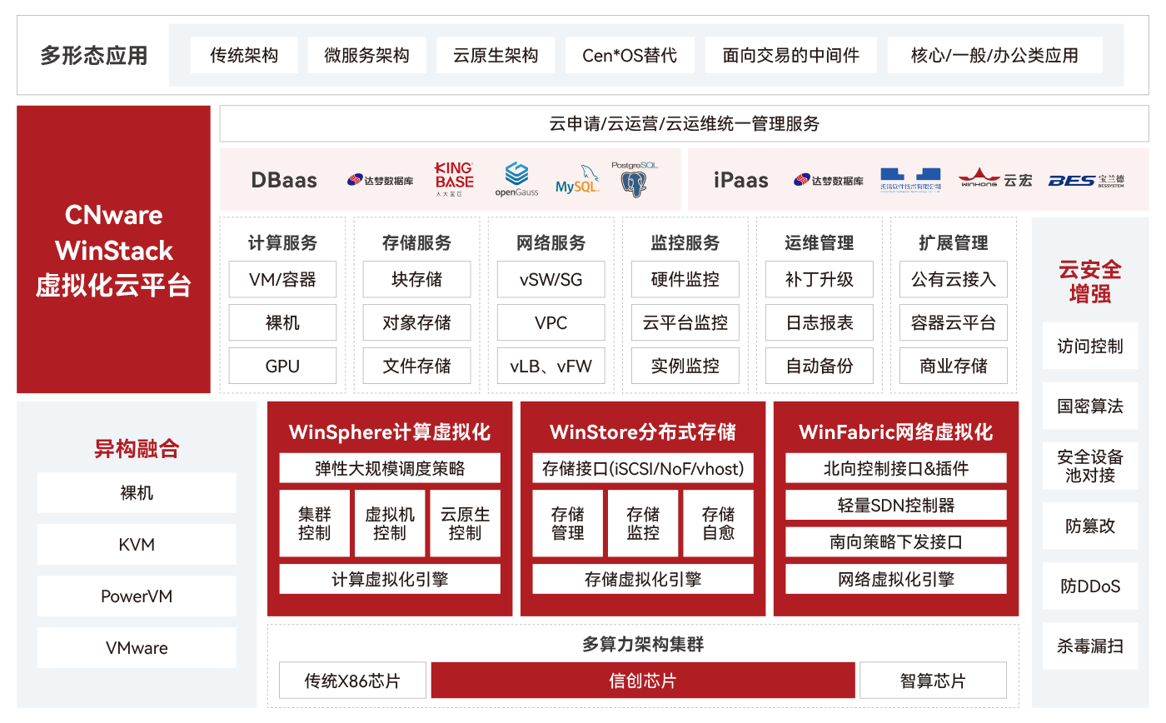Select the 核心/一般/办公类应用 box
Screen dimensions: 1166x723
pyautogui.click(x=994, y=56)
